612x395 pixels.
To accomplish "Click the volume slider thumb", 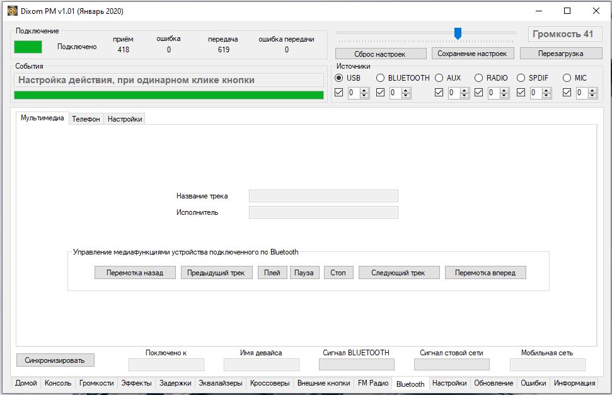I will tap(458, 33).
